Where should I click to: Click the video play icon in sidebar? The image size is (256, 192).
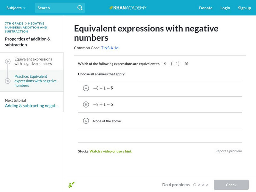click(8, 61)
